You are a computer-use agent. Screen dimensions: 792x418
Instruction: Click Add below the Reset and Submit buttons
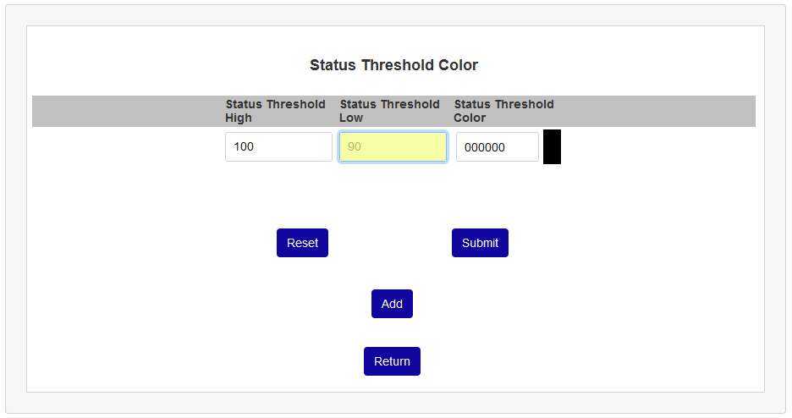click(x=392, y=304)
